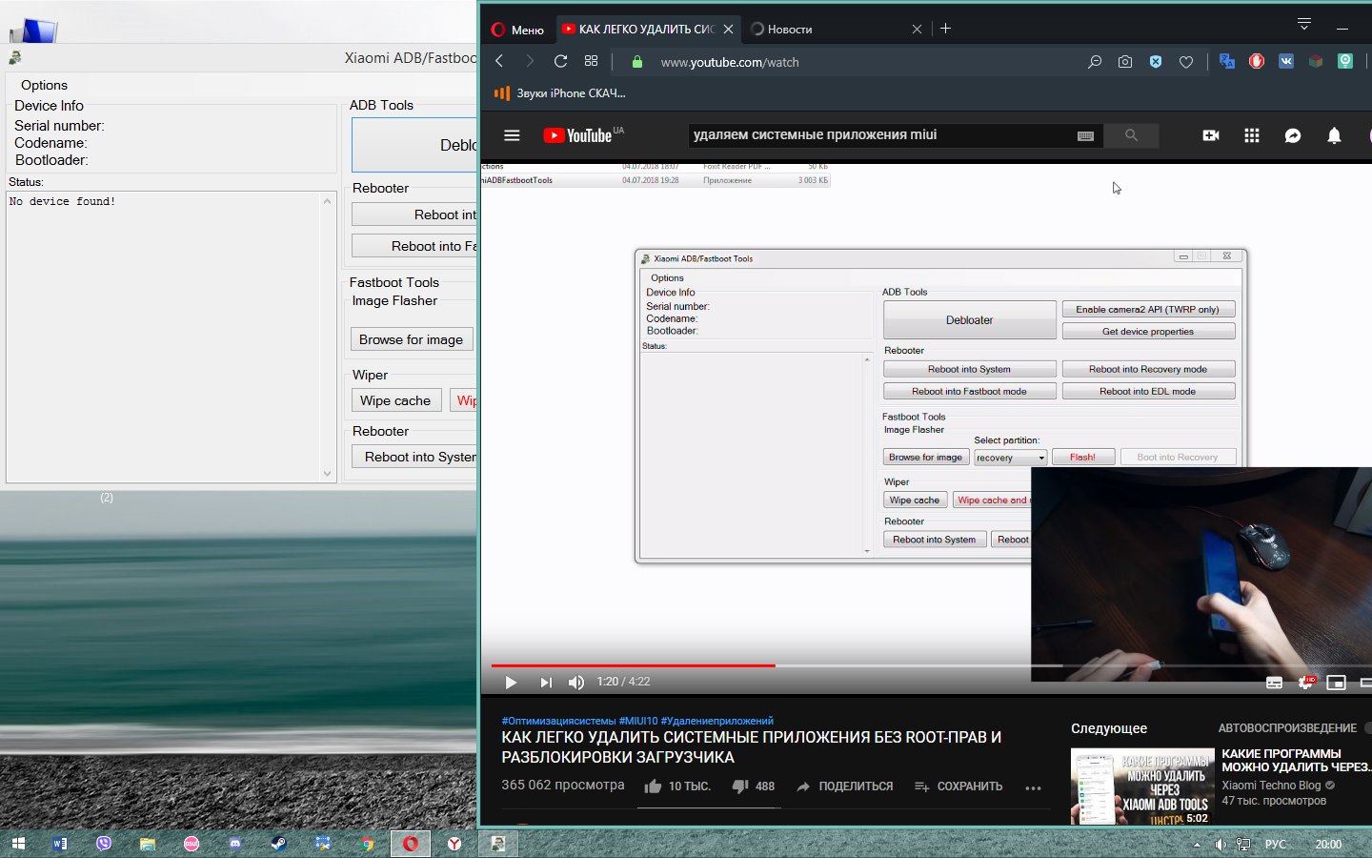Open Opera speed dial grid icon
1372x858 pixels.
tap(591, 61)
